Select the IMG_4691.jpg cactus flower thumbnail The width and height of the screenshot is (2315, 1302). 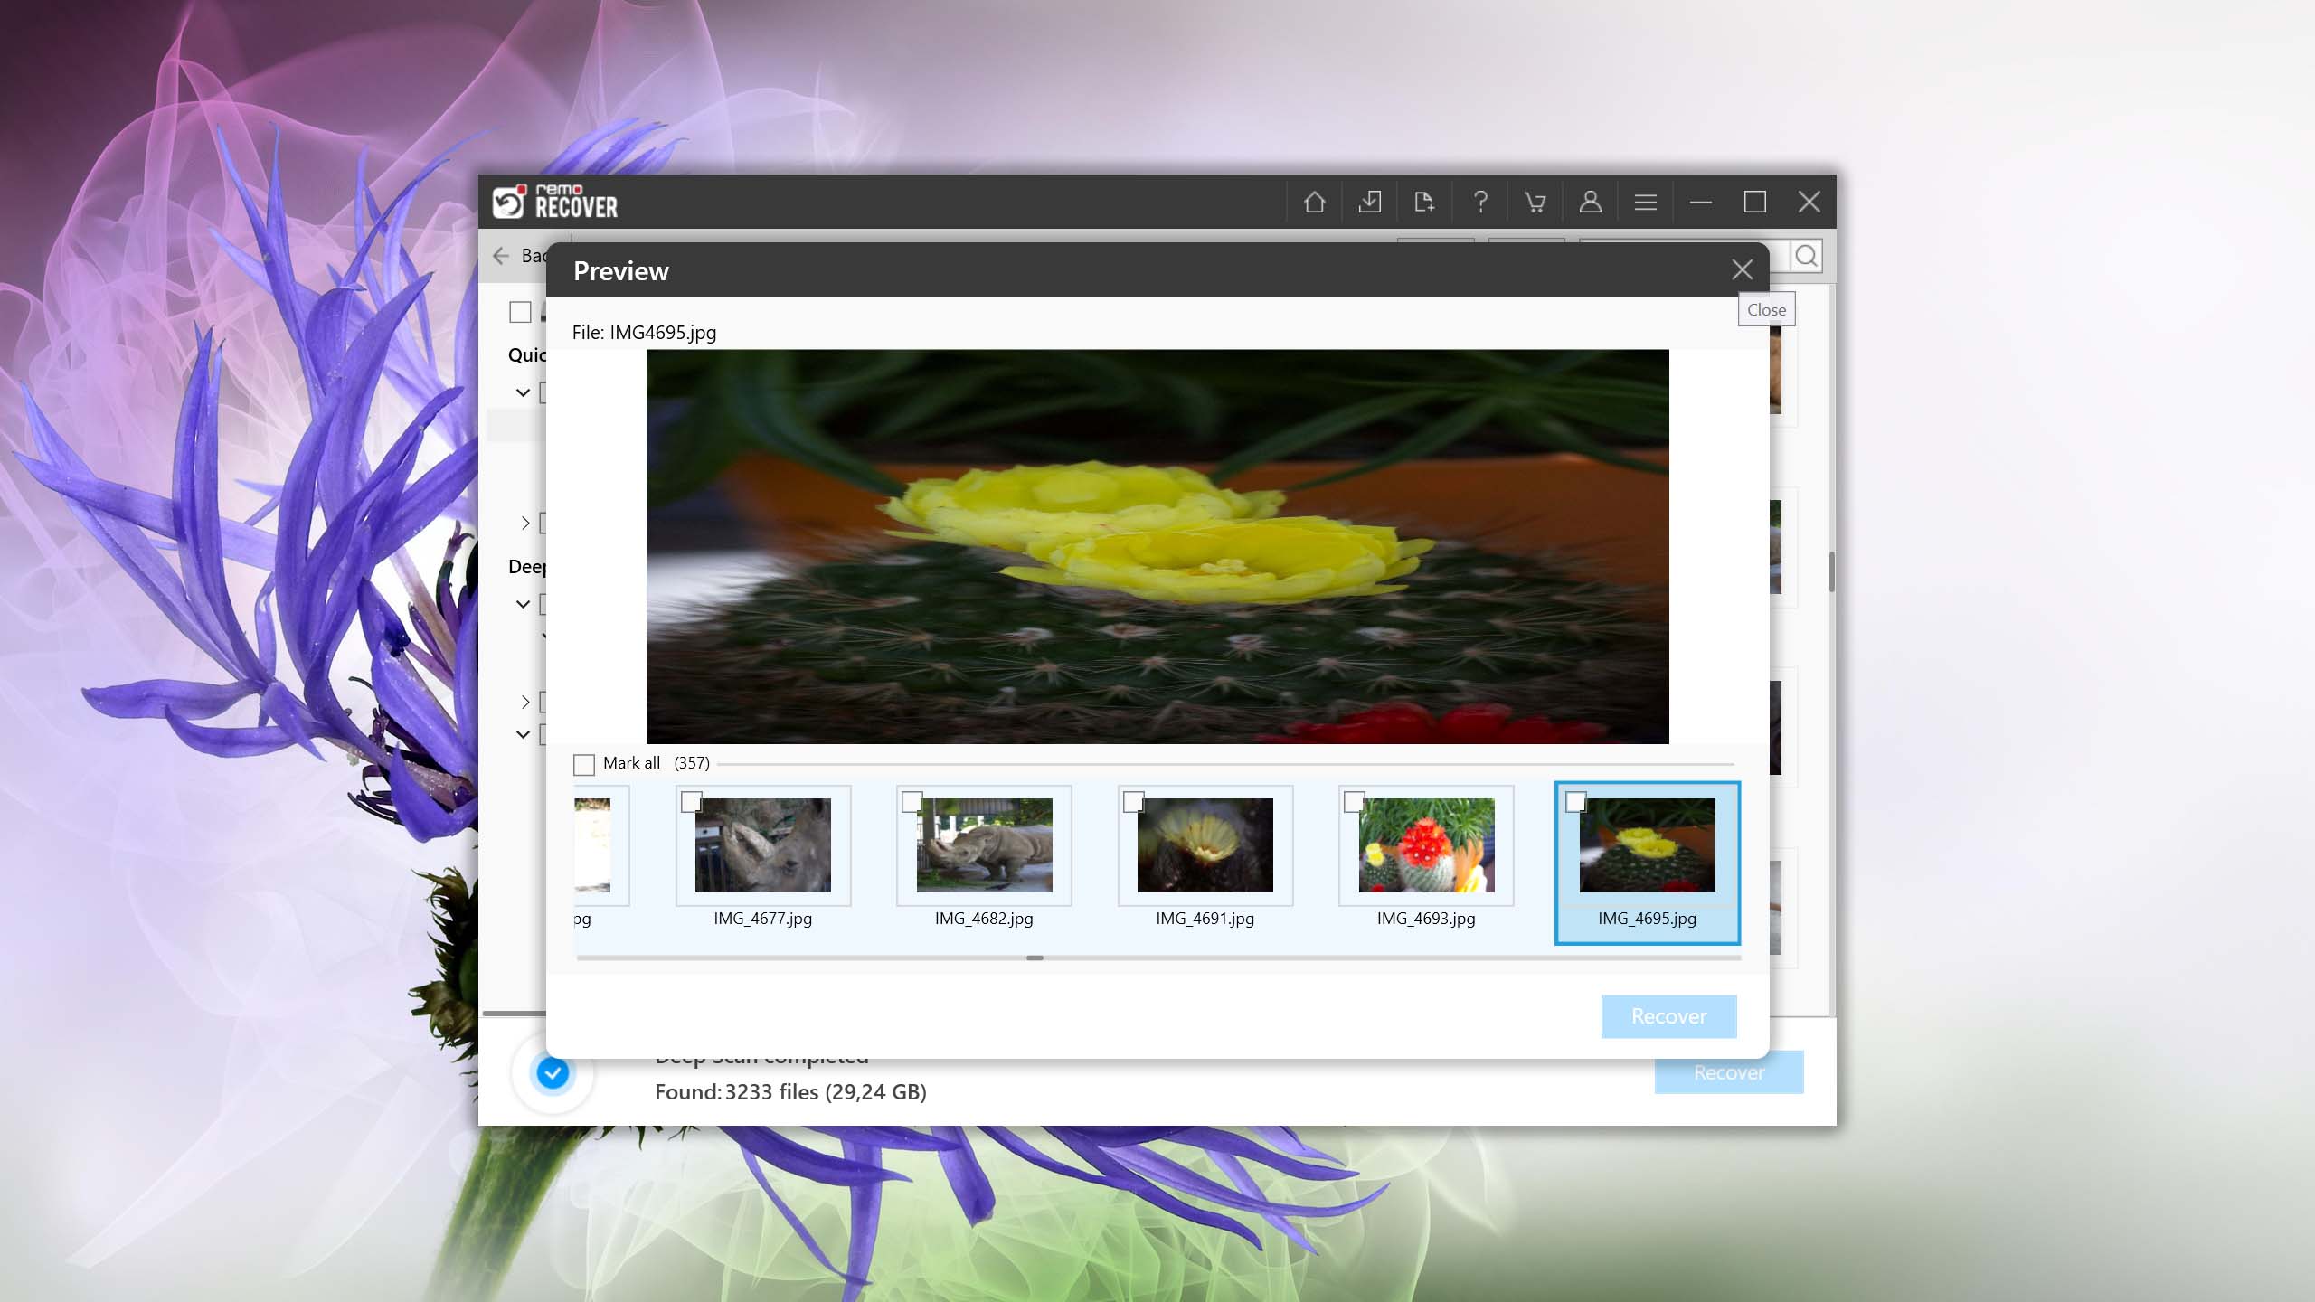point(1205,845)
